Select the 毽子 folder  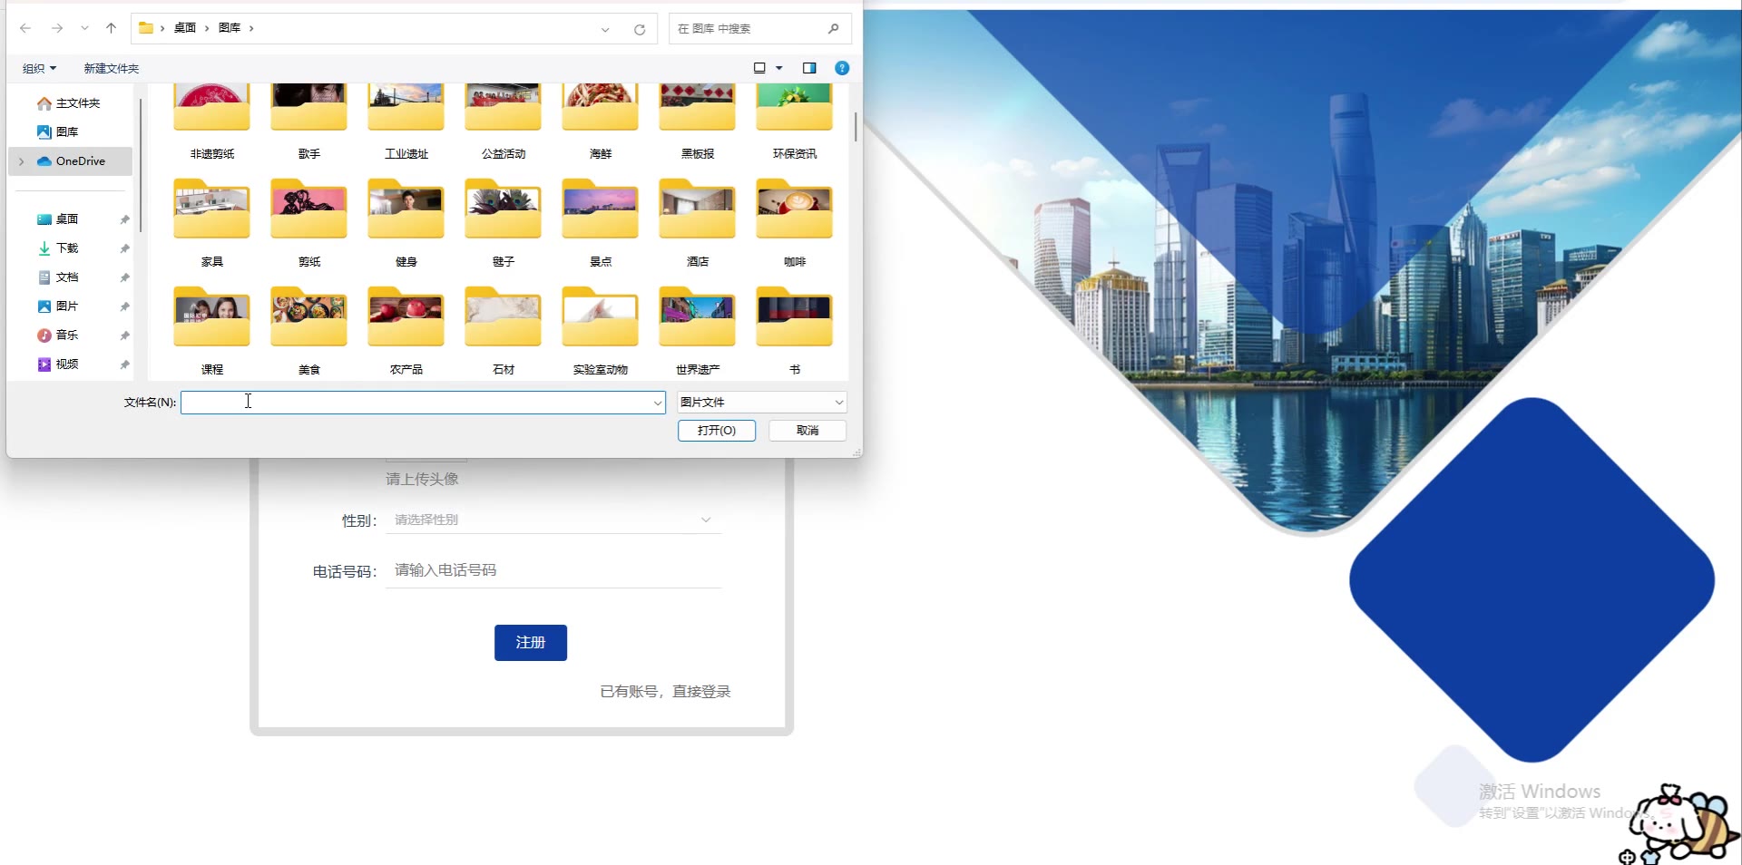[503, 222]
